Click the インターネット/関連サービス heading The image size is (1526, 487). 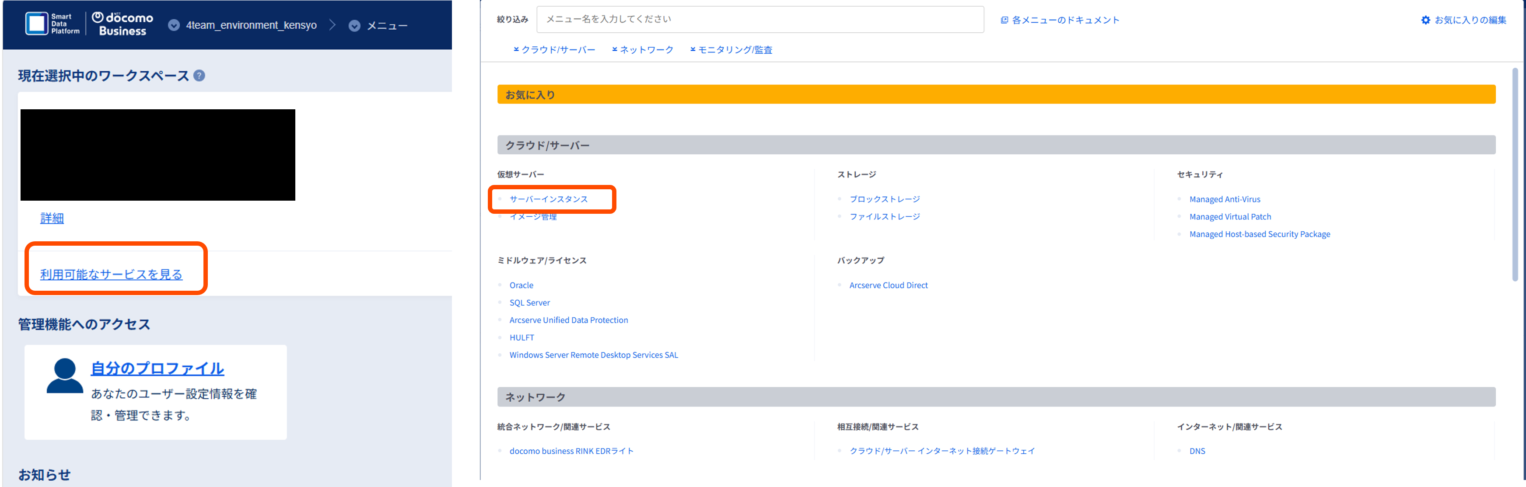(x=1230, y=427)
